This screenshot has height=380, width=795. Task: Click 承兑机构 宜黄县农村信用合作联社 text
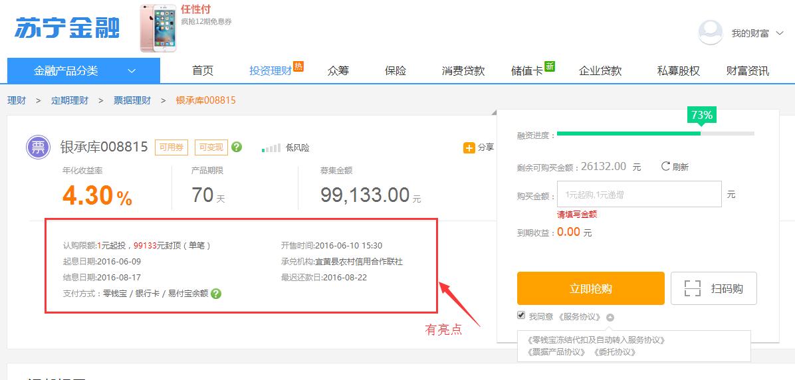click(x=342, y=262)
